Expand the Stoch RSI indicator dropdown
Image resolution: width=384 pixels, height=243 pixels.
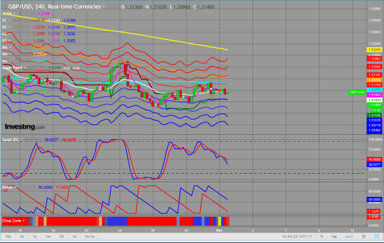click(22, 140)
